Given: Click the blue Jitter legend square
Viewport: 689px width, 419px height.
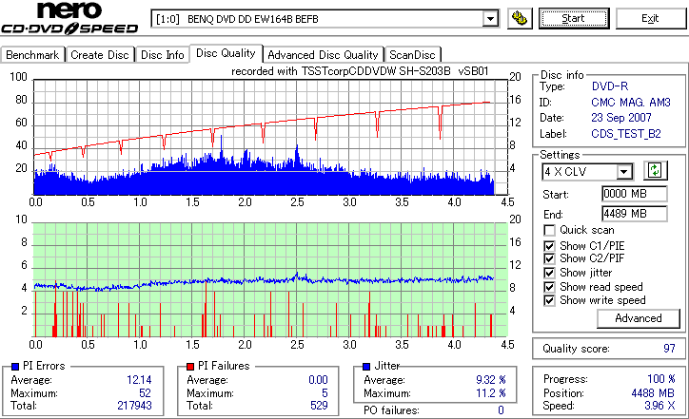Looking at the screenshot, I should (366, 367).
